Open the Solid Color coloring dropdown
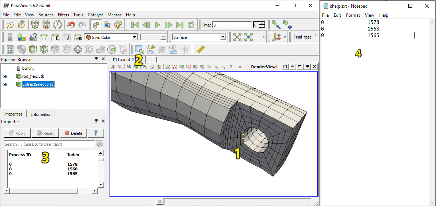Image resolution: width=436 pixels, height=206 pixels. 111,37
